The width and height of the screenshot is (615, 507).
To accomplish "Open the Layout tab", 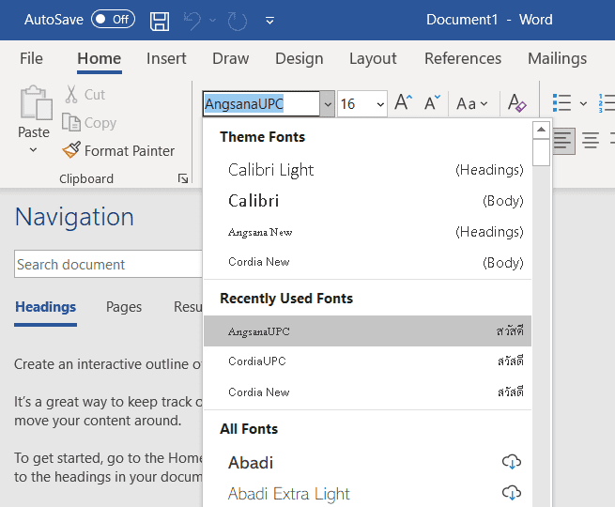I will pos(373,58).
